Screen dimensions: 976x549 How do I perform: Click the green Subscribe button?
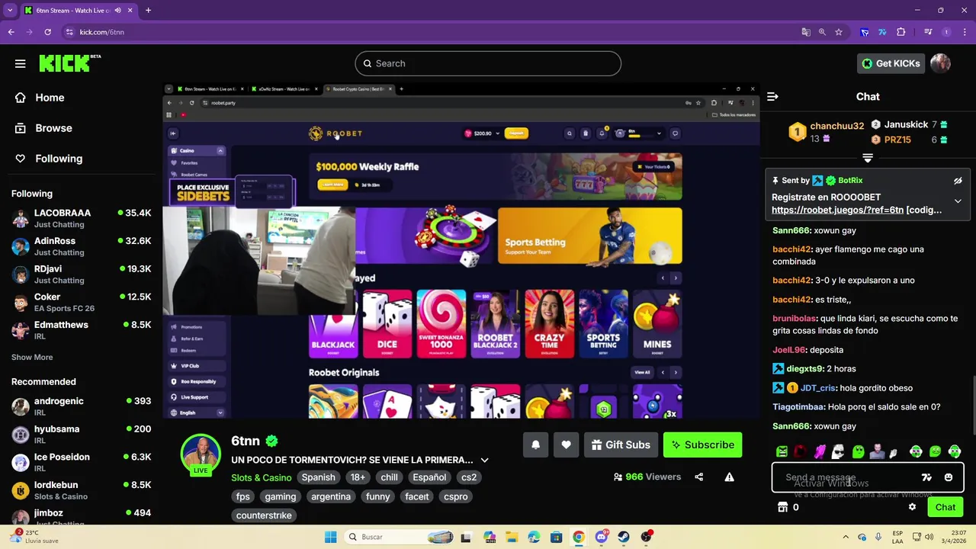702,445
